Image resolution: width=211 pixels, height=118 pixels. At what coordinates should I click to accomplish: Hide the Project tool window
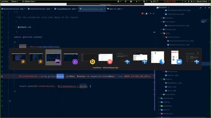[209, 8]
